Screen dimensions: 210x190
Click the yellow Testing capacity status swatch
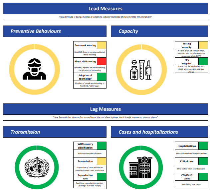click(x=203, y=45)
